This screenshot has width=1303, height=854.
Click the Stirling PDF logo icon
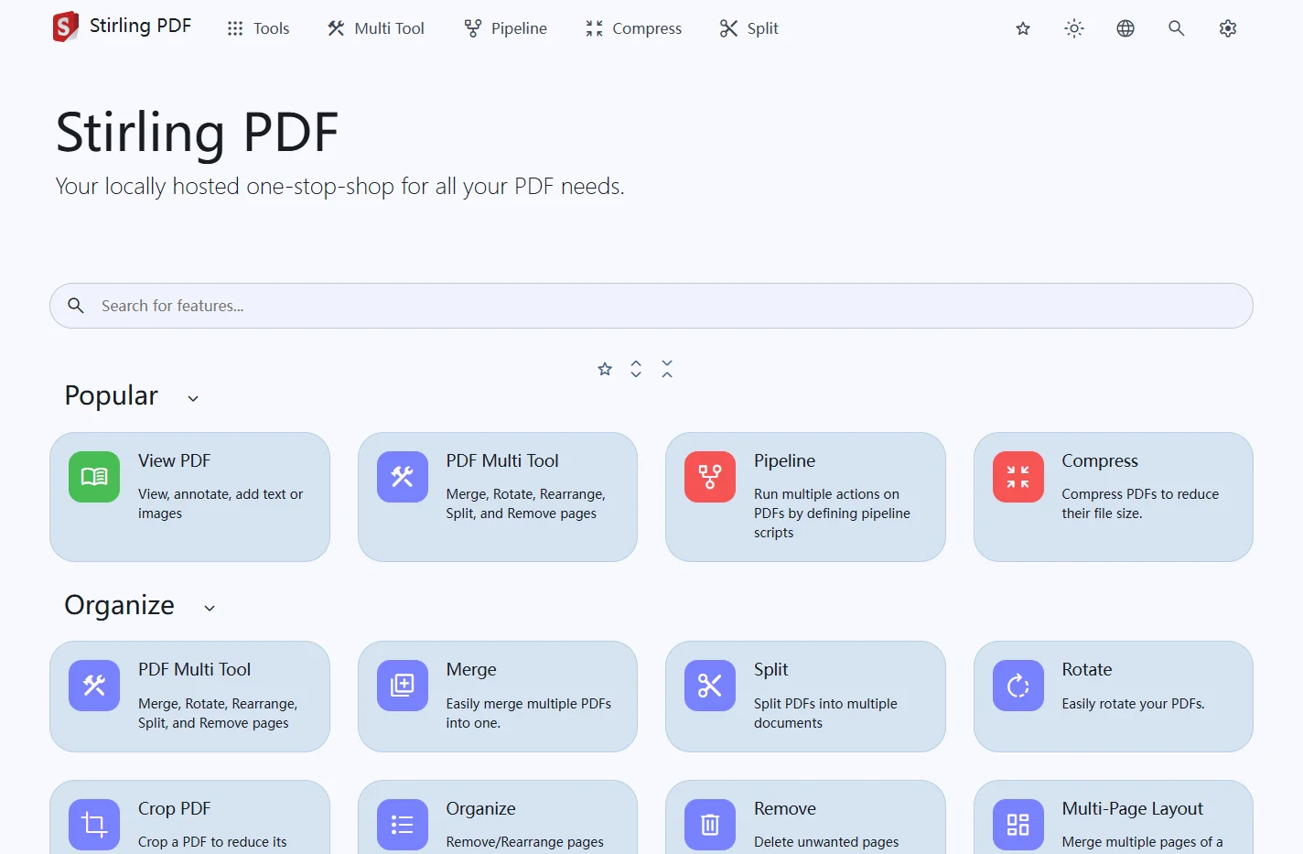click(x=66, y=27)
